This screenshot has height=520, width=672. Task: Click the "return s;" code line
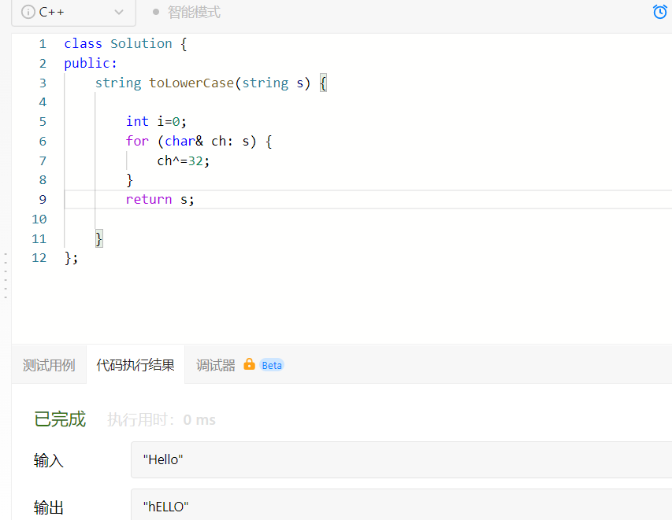click(x=160, y=200)
